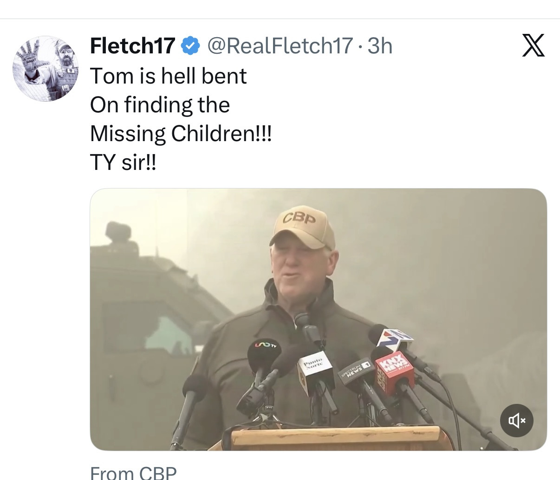Open the From CBP source link
The image size is (560, 480).
coord(133,474)
